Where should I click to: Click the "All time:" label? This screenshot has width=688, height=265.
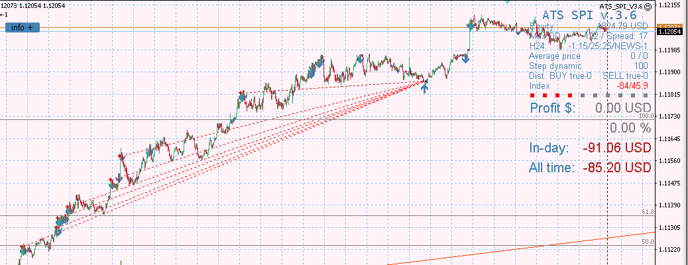551,168
